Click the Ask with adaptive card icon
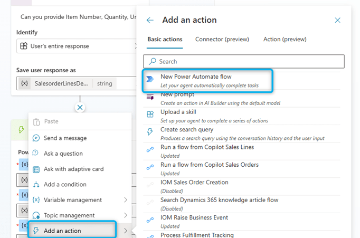The width and height of the screenshot is (360, 238). click(x=36, y=169)
